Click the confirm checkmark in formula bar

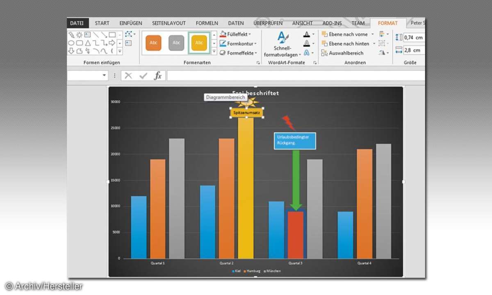pos(143,76)
